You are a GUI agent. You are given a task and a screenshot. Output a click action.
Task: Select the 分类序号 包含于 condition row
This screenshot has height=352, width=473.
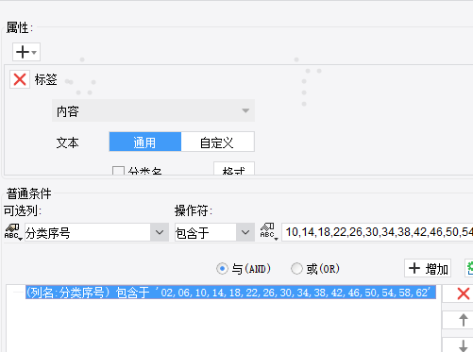tap(230, 293)
